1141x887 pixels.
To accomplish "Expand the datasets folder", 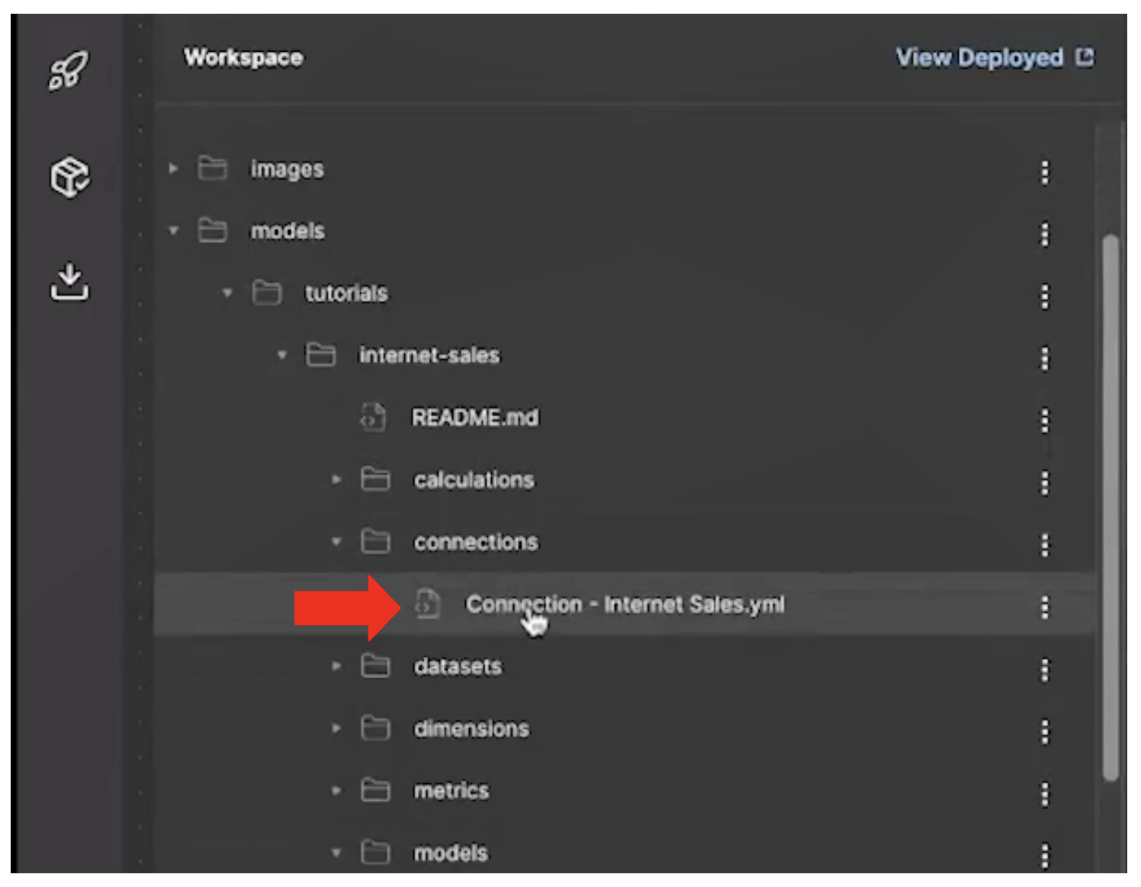I will (x=336, y=666).
